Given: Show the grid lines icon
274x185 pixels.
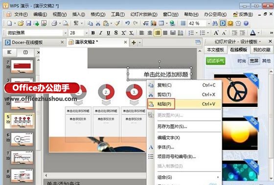Looking at the screenshot, I should [183, 23].
